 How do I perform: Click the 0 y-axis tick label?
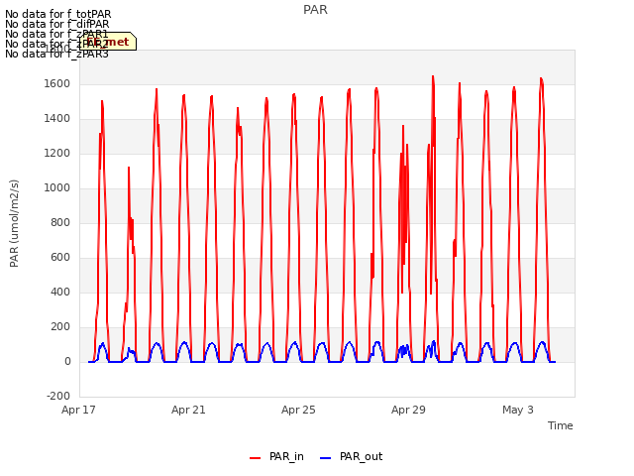67,361
